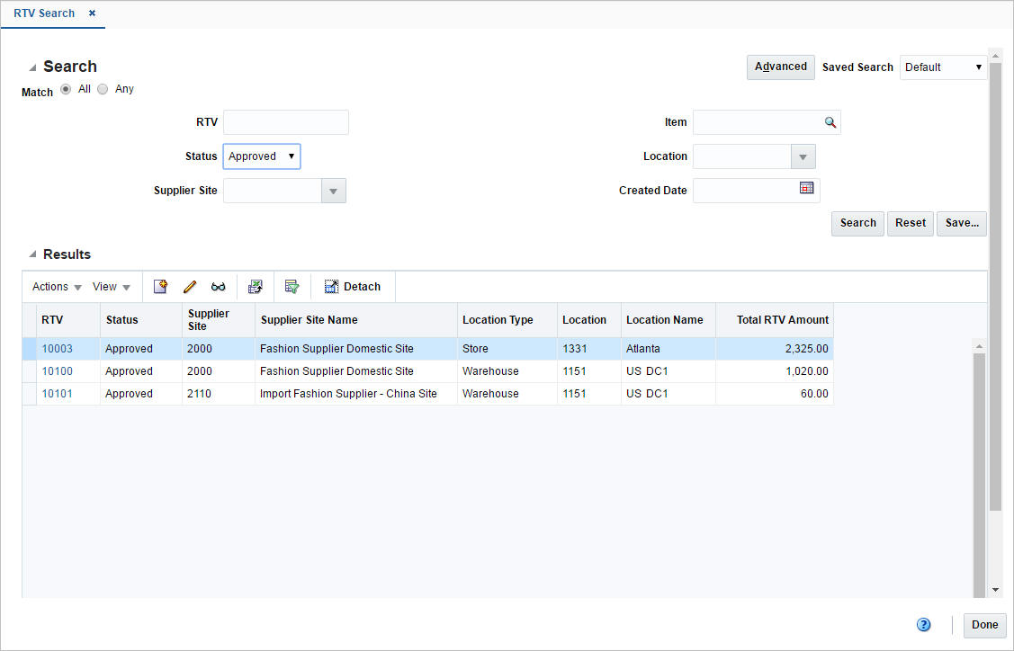Click the Help question mark icon
This screenshot has height=651, width=1014.
tap(923, 625)
